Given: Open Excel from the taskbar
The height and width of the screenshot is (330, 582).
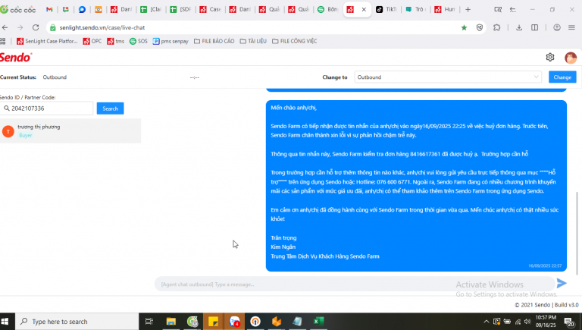Looking at the screenshot, I should (318, 322).
